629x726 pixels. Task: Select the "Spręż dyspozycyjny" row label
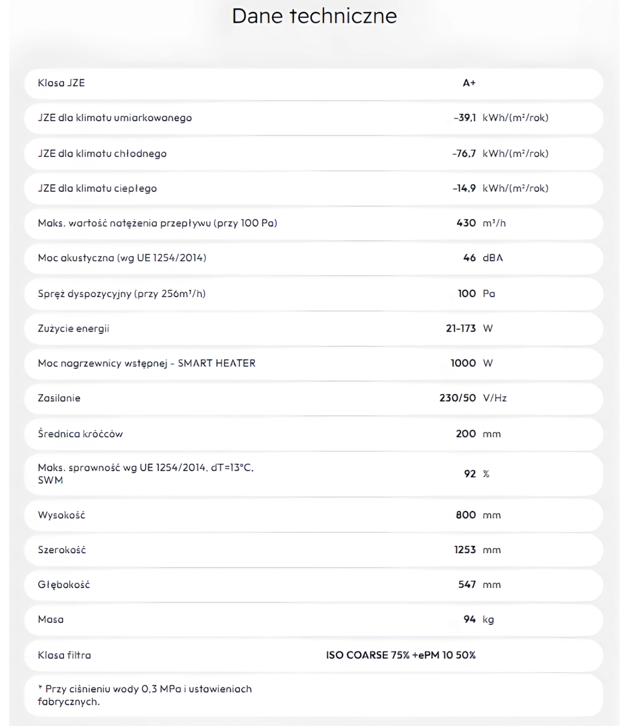click(x=121, y=294)
